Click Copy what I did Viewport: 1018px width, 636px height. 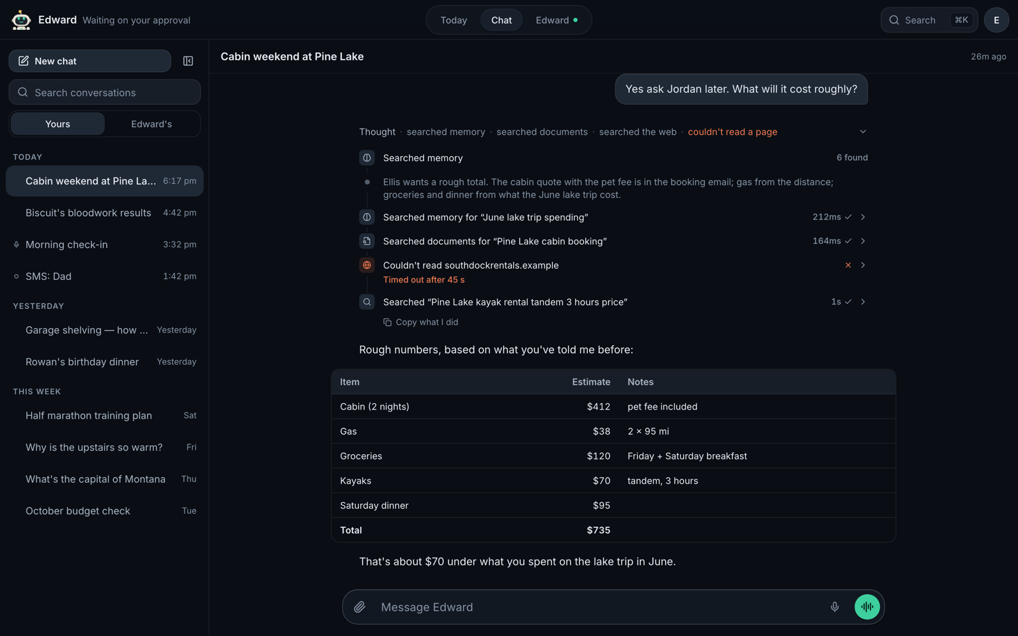[x=421, y=322]
